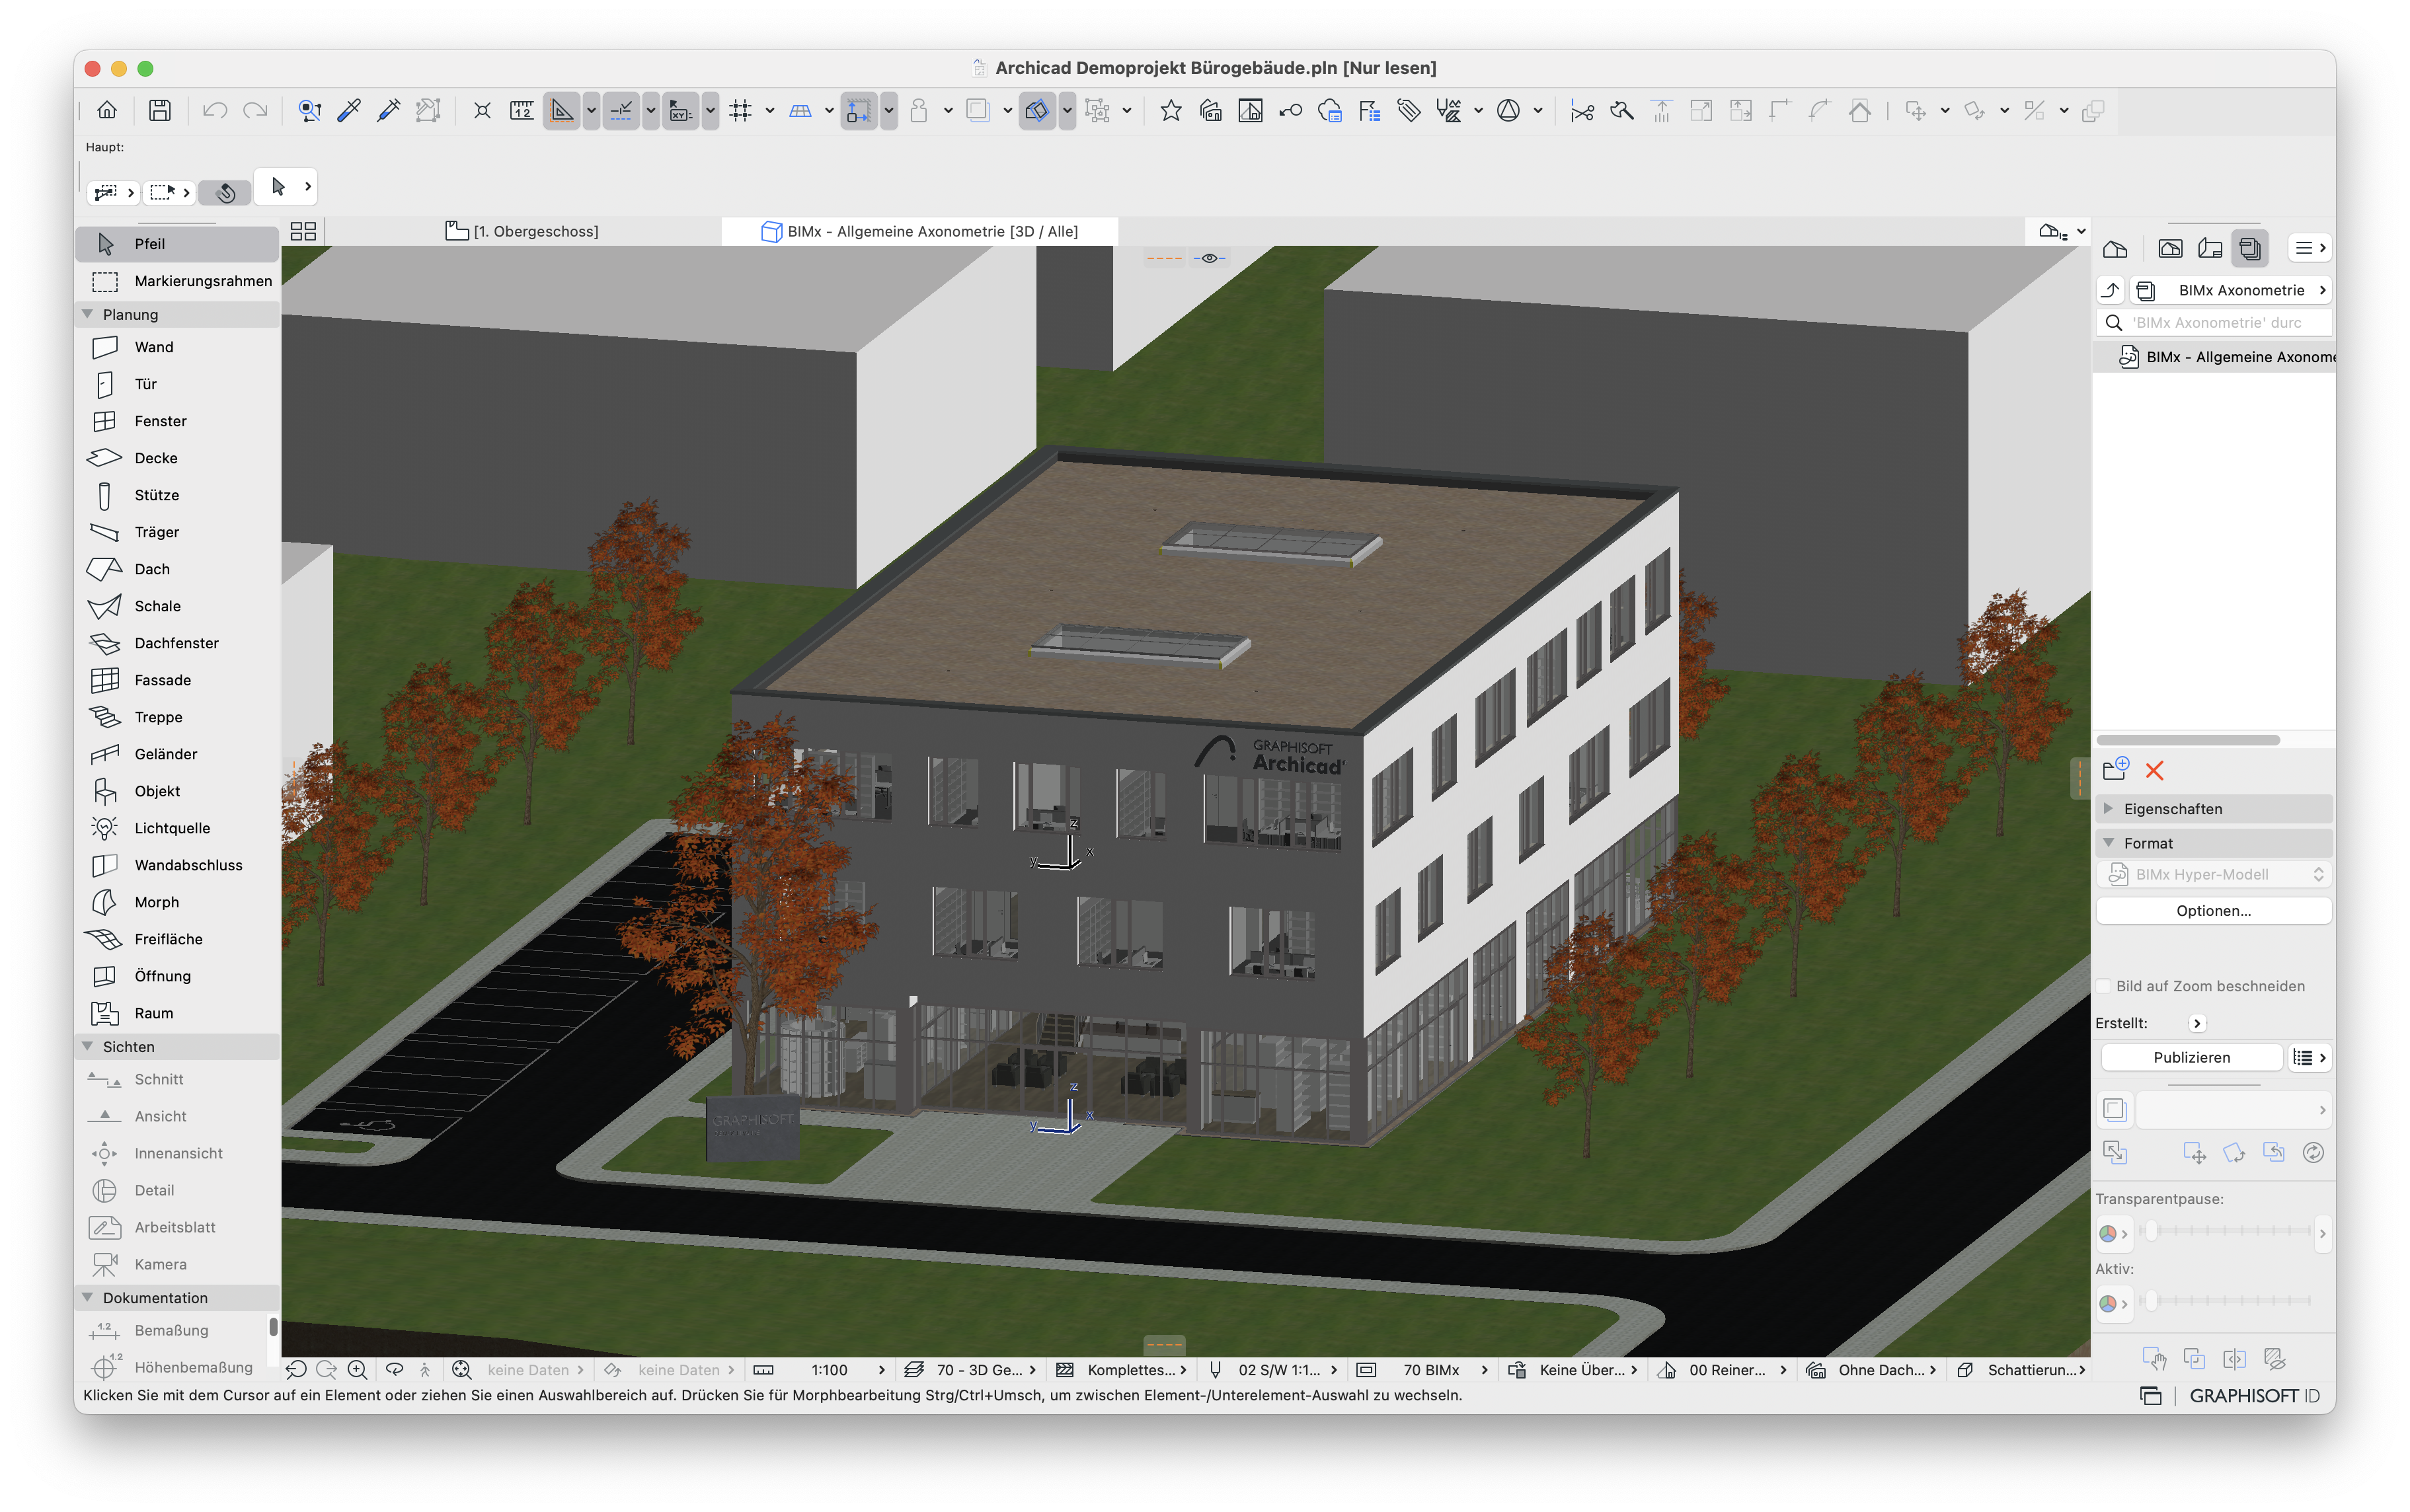Toggle the ruler measurement button

522,110
